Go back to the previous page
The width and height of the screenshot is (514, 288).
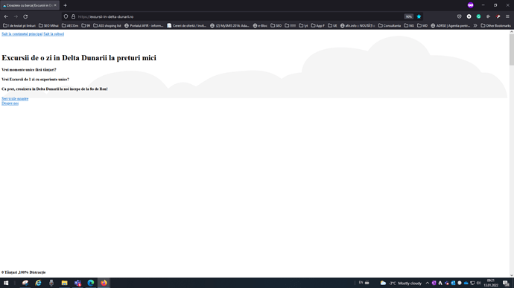coord(6,16)
